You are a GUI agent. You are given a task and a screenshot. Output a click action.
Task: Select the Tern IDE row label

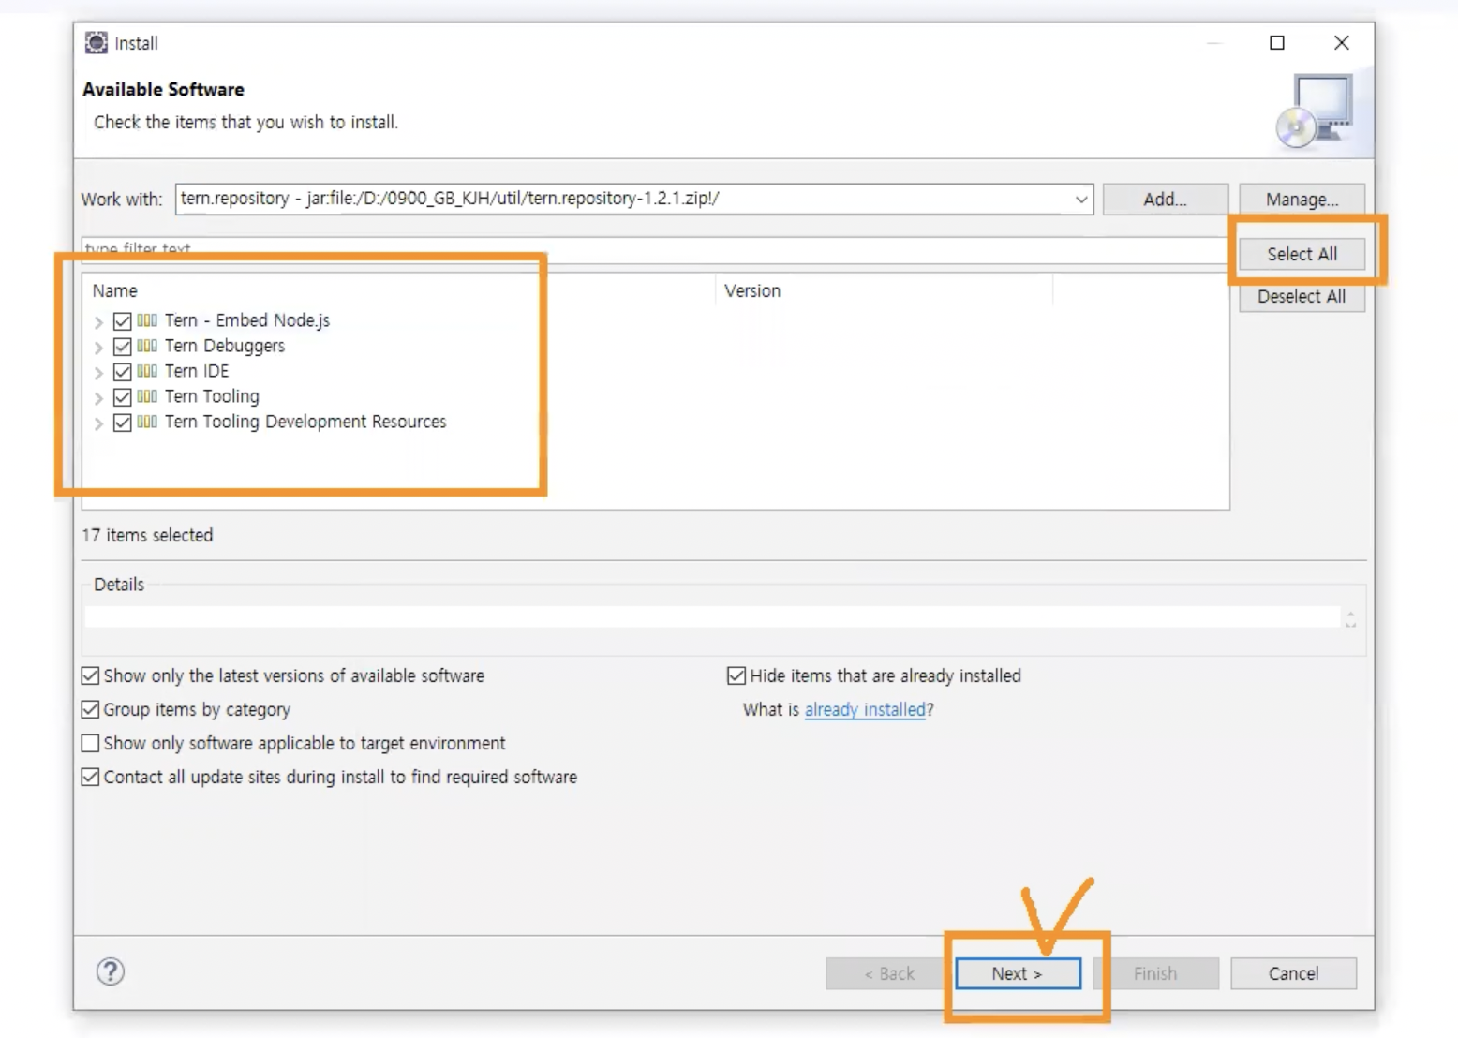[x=197, y=371]
